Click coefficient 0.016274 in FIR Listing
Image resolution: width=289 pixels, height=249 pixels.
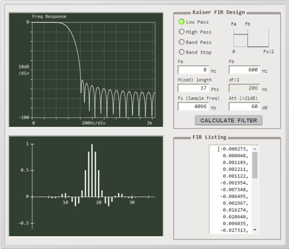tap(234, 210)
